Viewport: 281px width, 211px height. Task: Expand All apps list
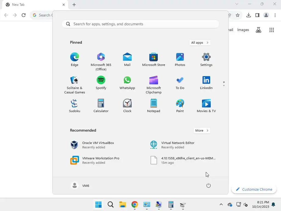[200, 43]
